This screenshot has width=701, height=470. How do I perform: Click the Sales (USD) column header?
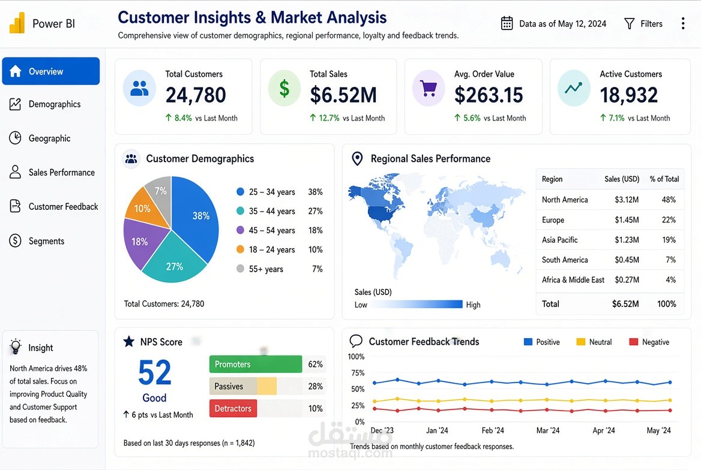coord(622,179)
